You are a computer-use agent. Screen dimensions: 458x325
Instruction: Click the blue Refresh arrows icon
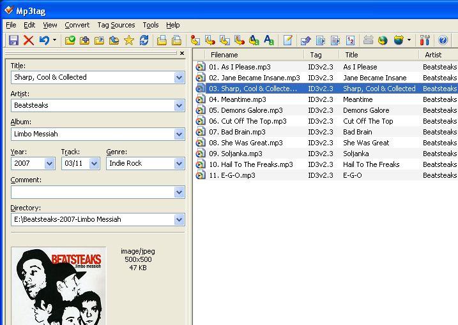pyautogui.click(x=144, y=40)
